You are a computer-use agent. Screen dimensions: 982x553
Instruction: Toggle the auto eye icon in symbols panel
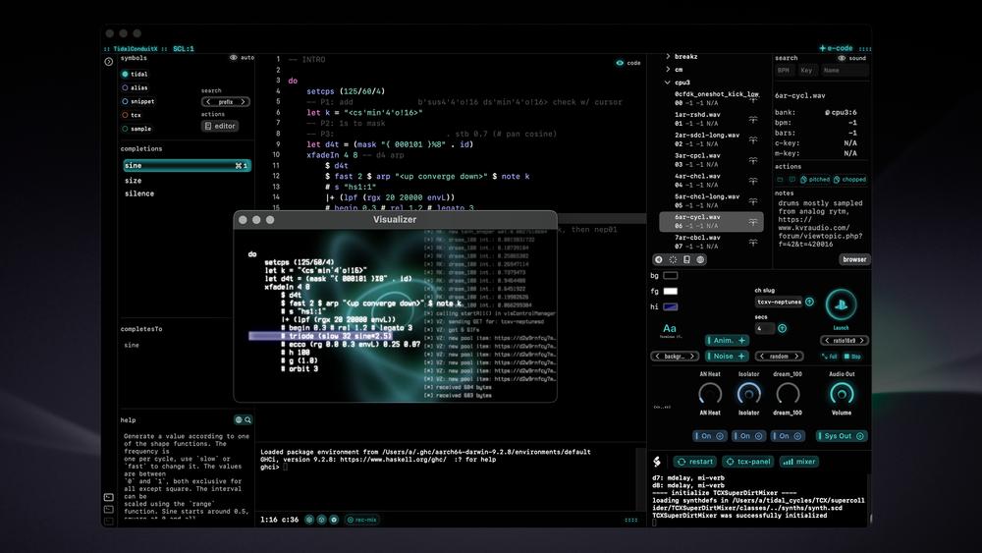click(x=233, y=58)
